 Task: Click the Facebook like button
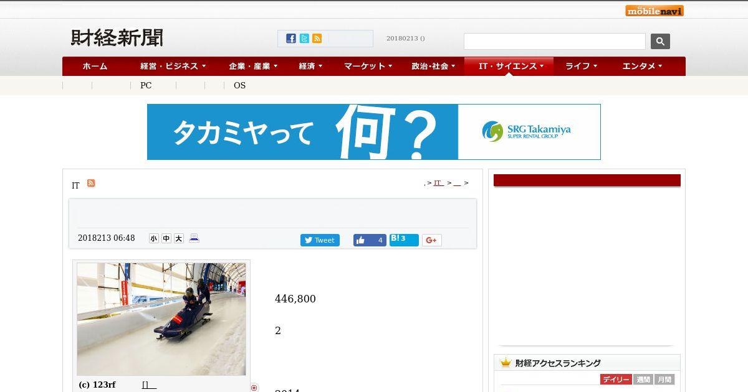(x=370, y=240)
